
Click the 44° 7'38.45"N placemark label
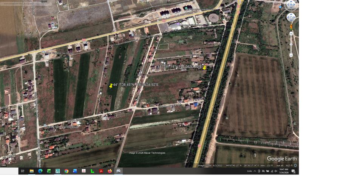tap(136, 85)
